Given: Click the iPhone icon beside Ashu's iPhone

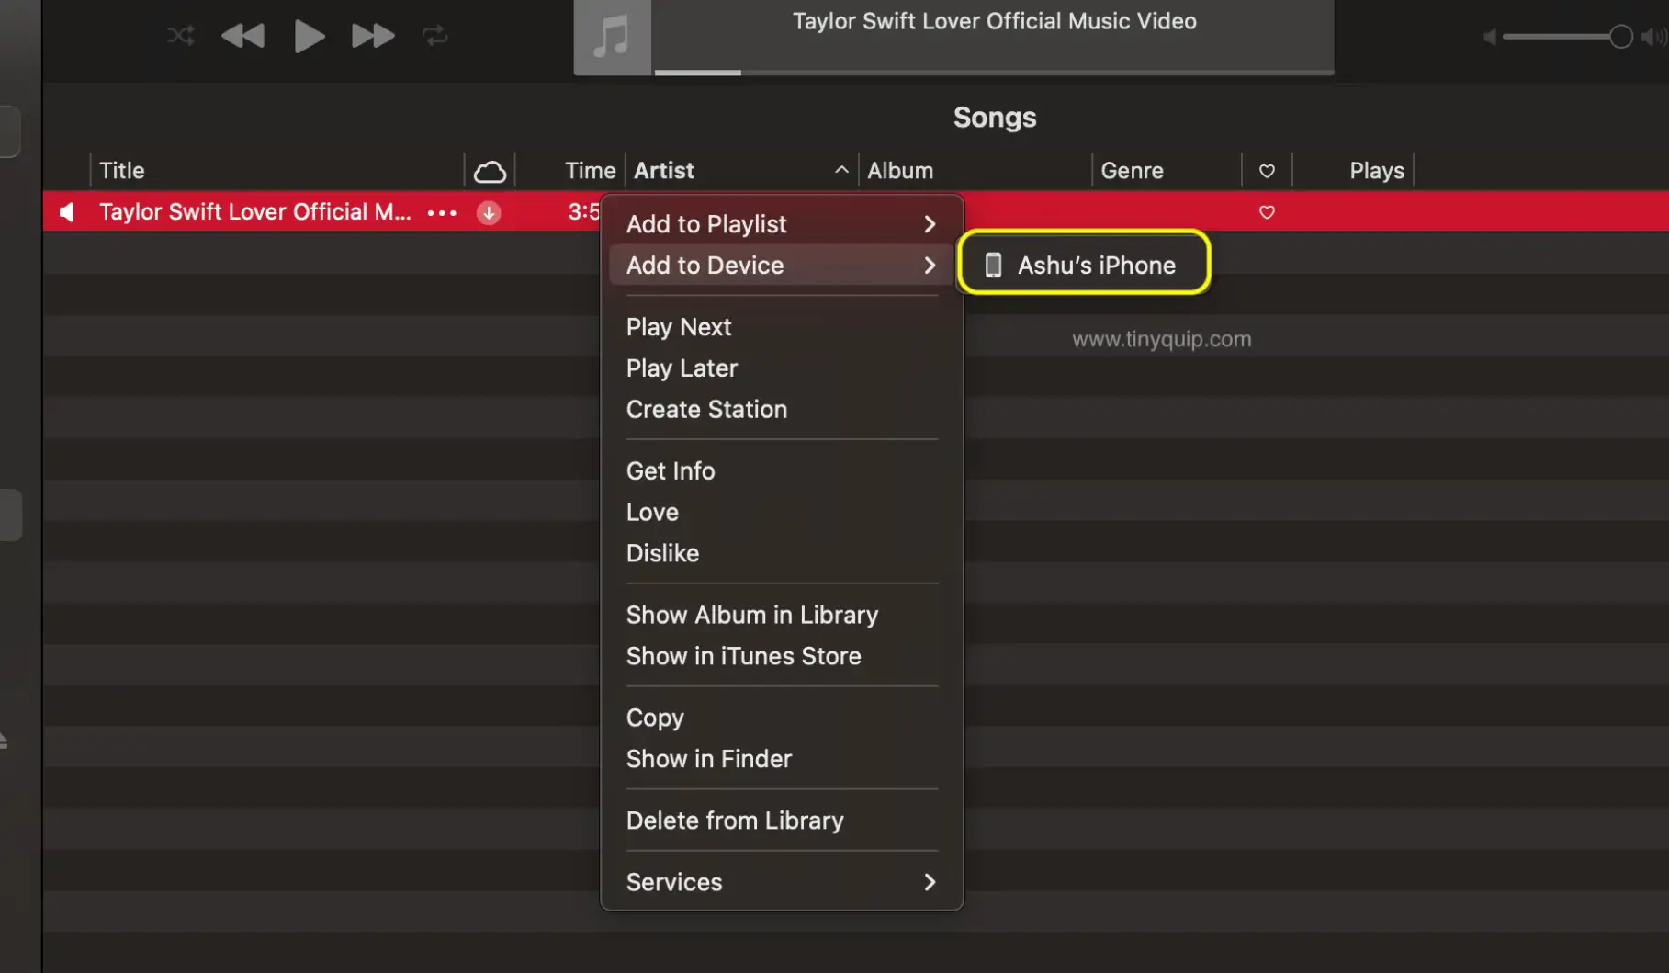Looking at the screenshot, I should tap(994, 265).
